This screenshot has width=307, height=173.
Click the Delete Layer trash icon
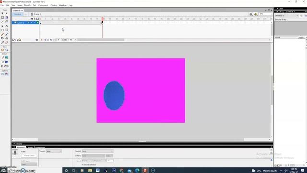(x=37, y=40)
